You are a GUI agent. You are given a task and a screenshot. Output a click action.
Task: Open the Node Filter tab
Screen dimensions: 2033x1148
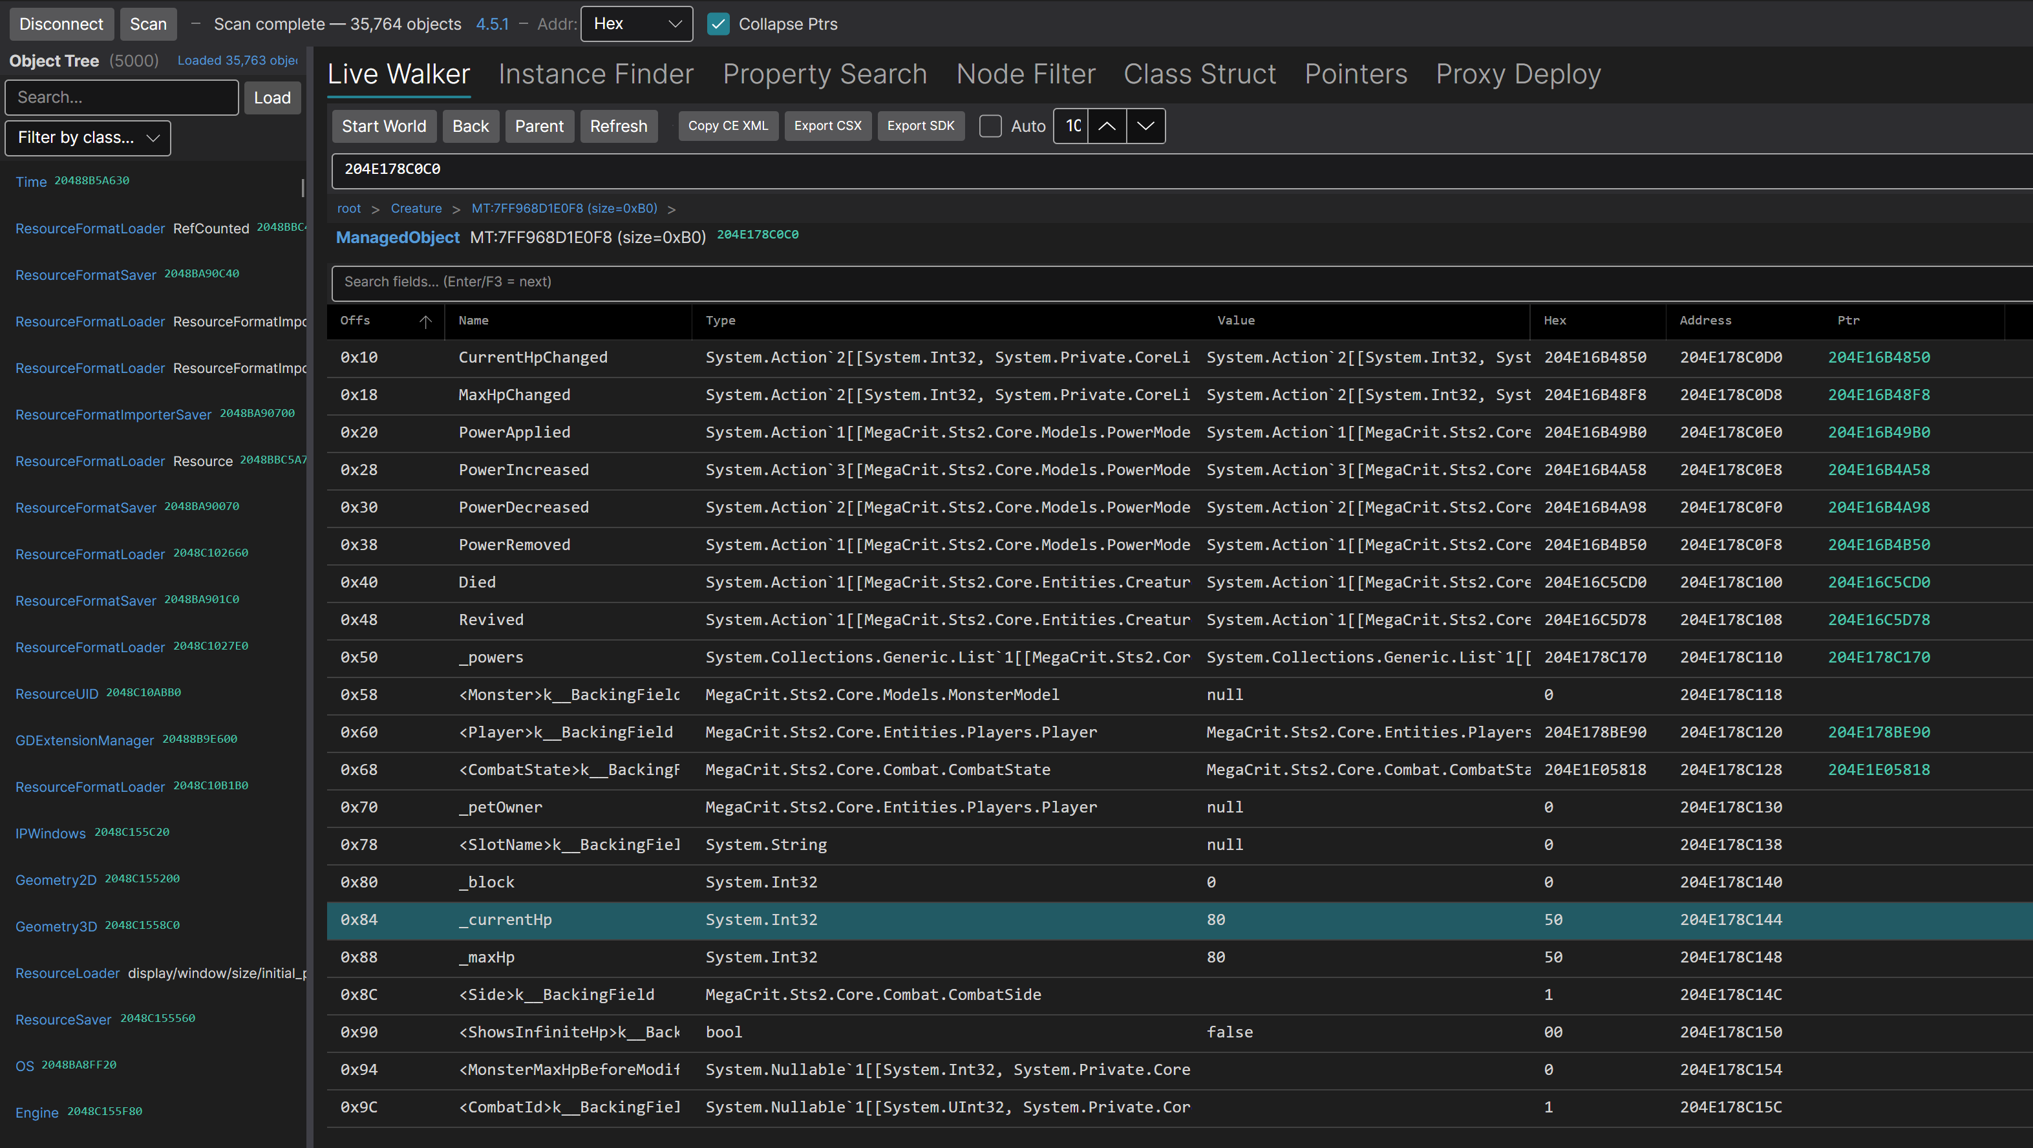click(1025, 74)
